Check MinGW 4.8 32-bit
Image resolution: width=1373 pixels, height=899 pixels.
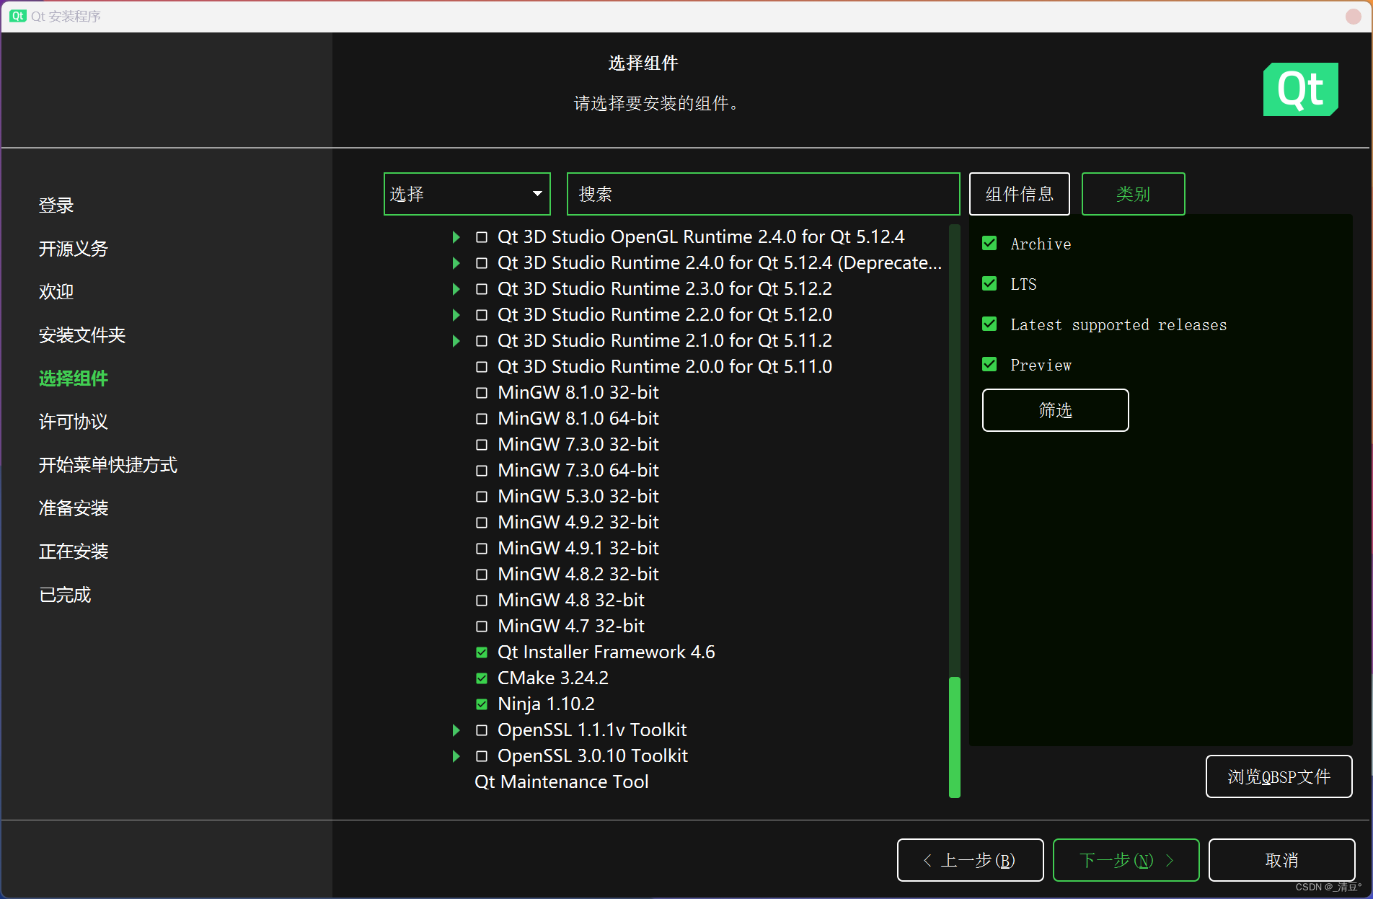click(x=482, y=601)
